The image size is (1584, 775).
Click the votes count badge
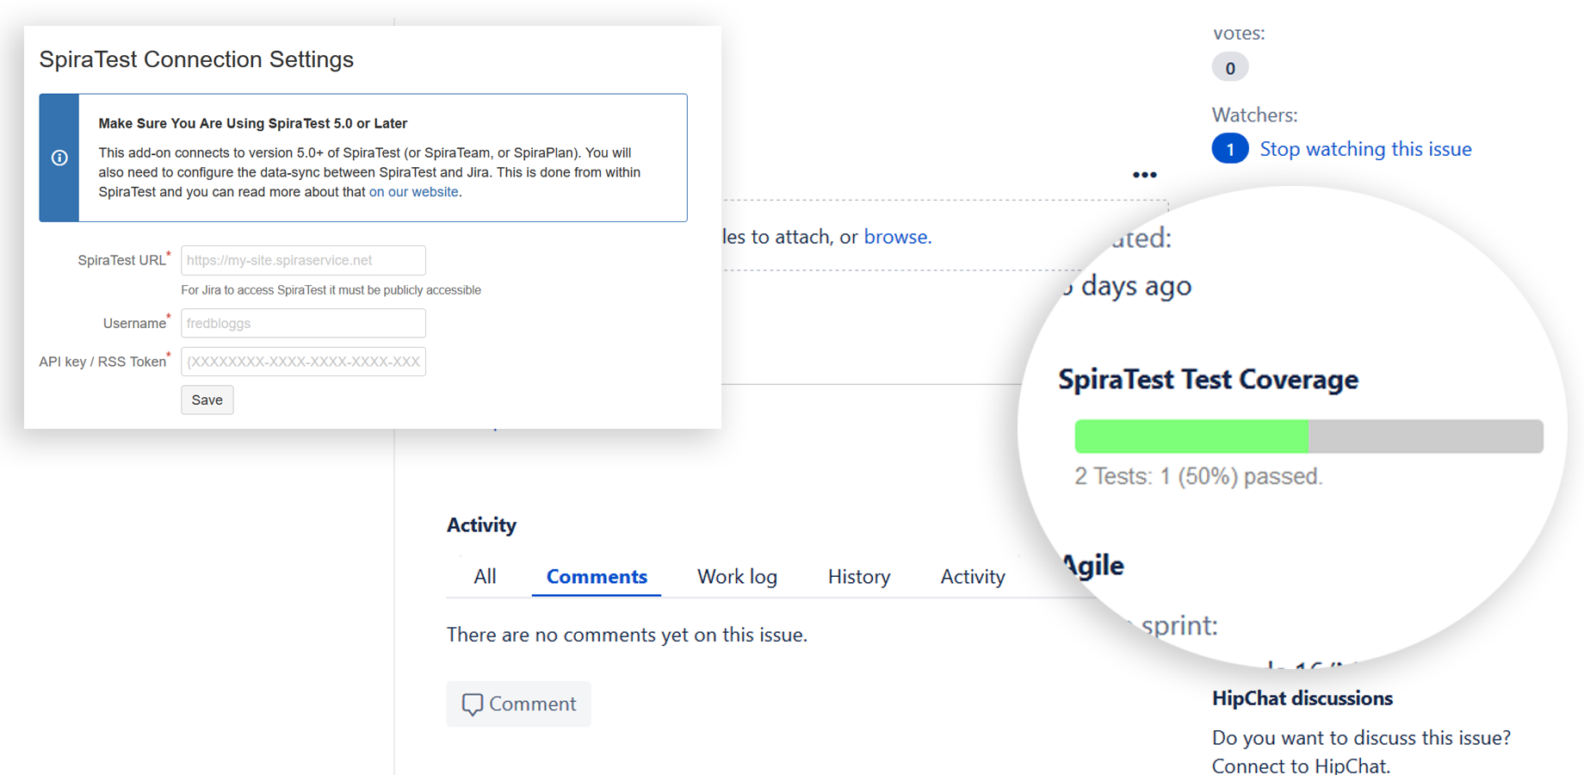[x=1229, y=68]
